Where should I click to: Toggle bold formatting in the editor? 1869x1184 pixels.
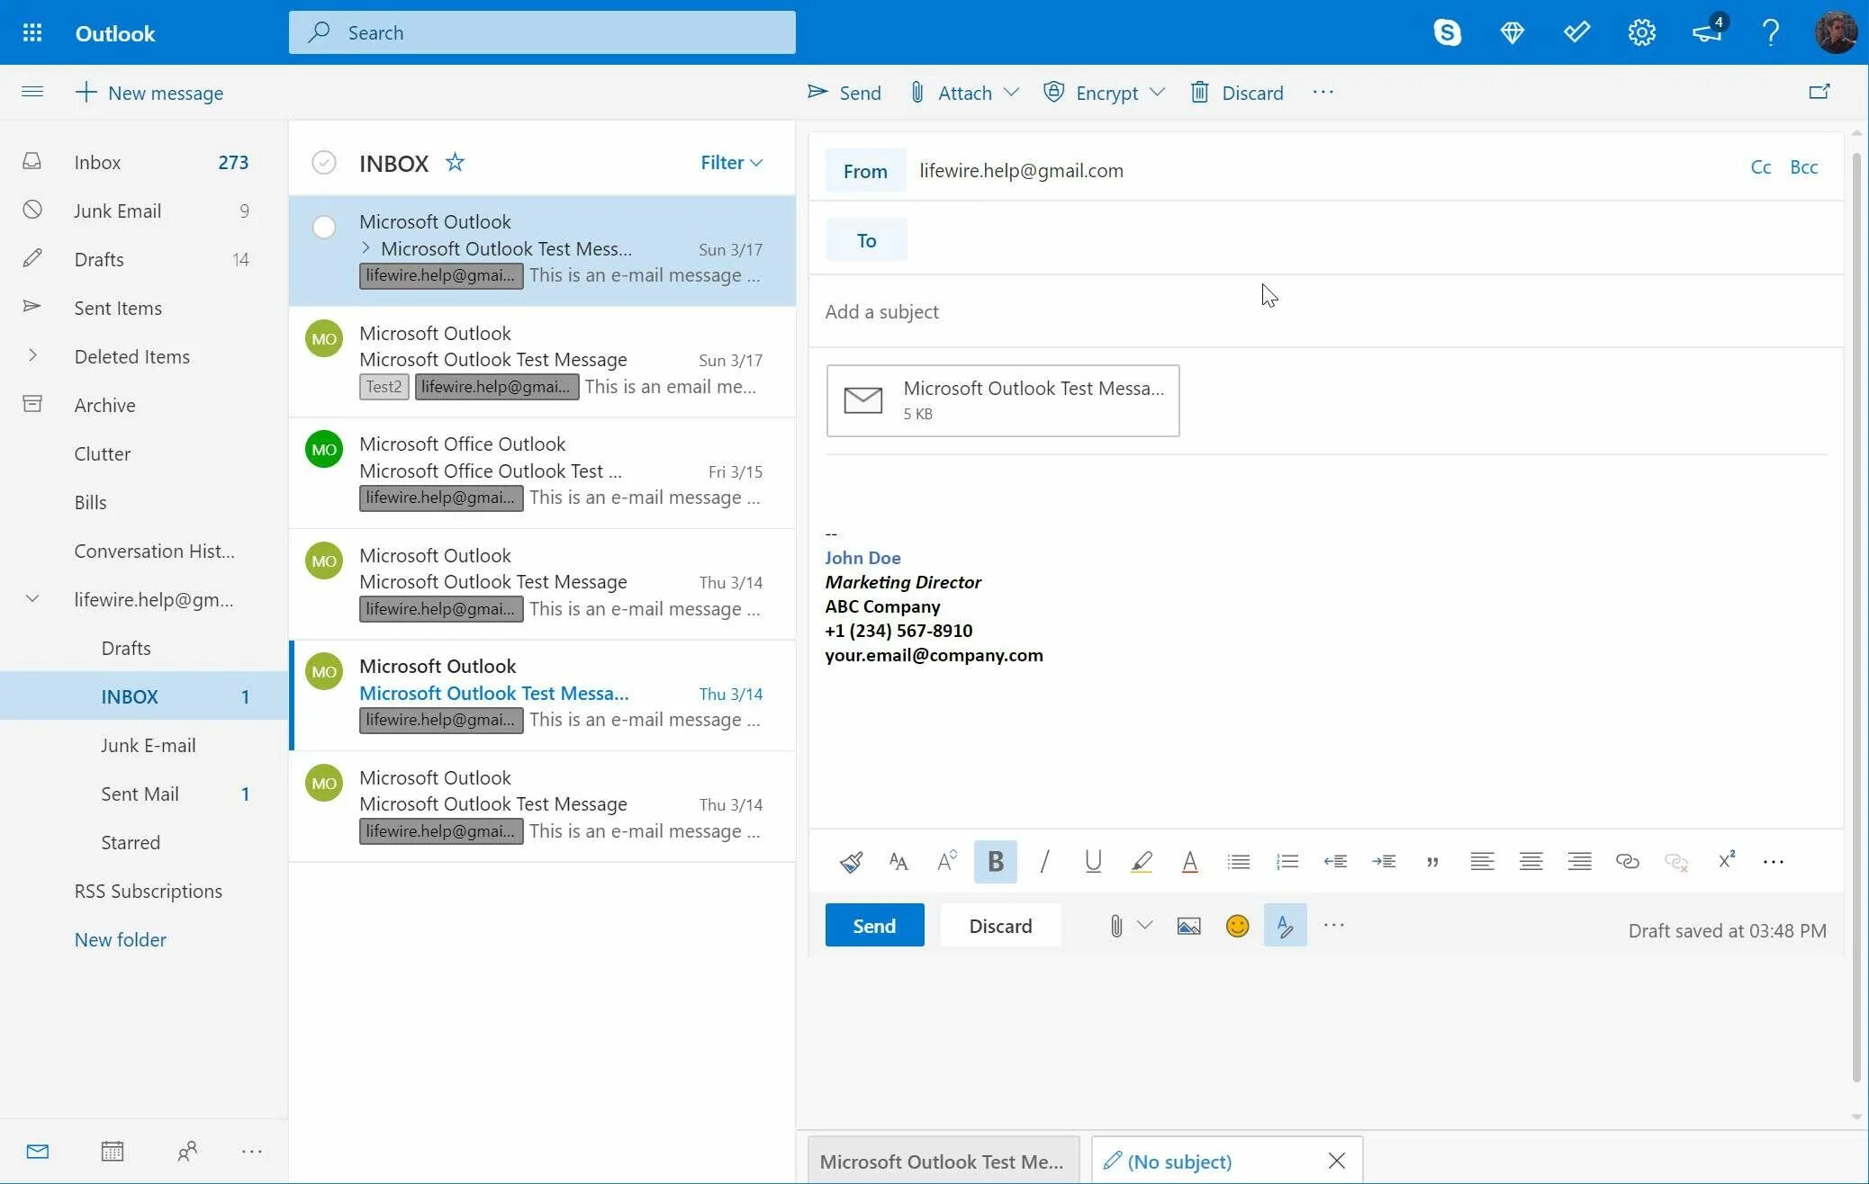(995, 862)
